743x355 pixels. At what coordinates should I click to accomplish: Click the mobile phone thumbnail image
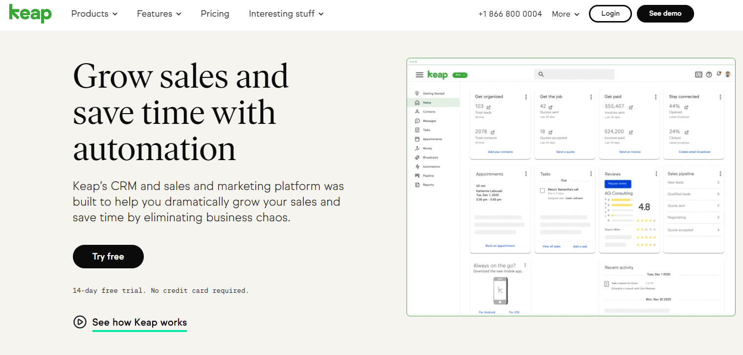coord(500,291)
